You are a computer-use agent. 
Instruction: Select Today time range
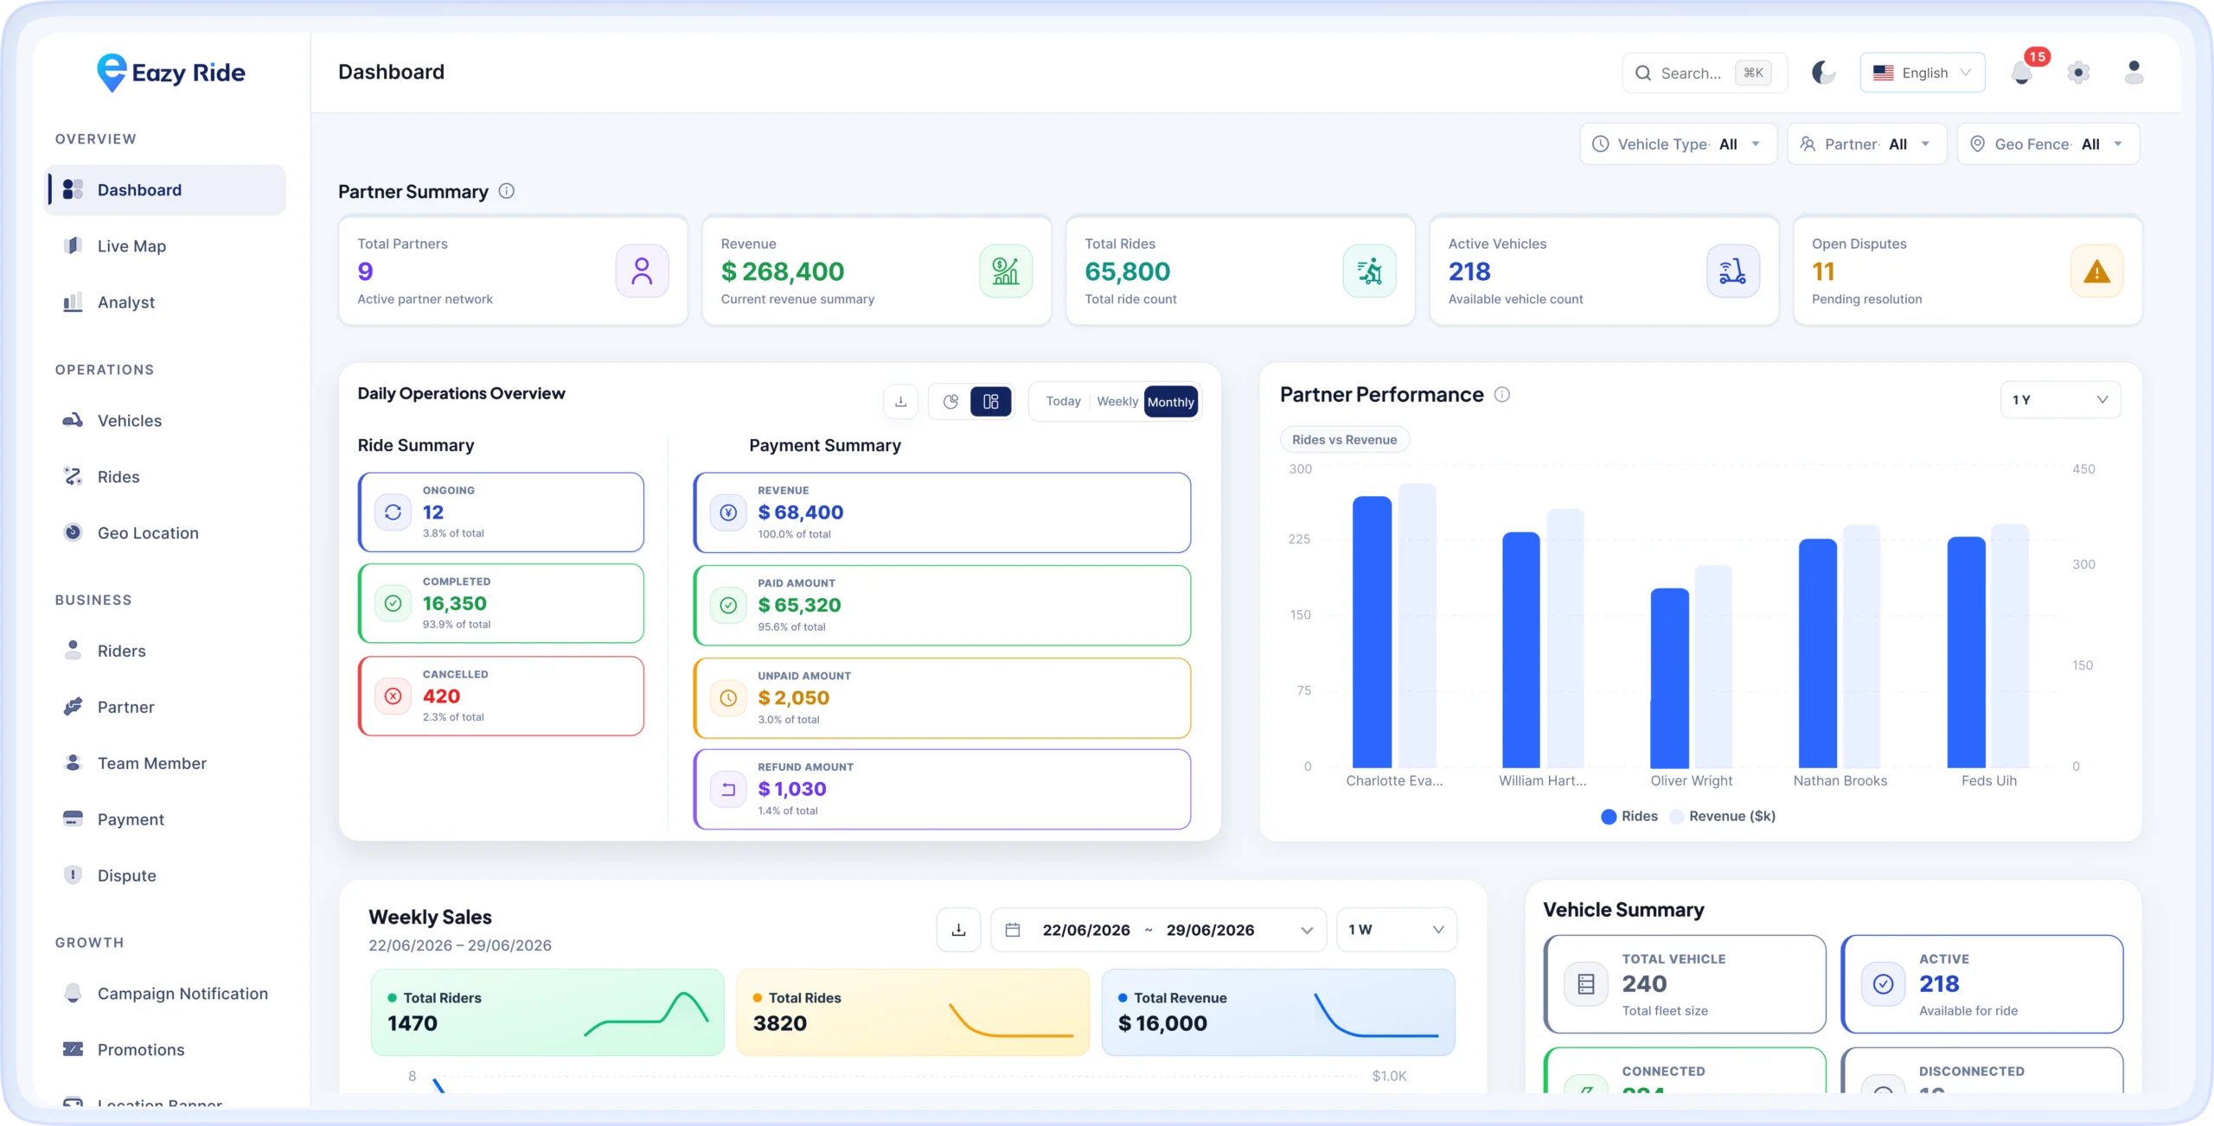tap(1063, 401)
